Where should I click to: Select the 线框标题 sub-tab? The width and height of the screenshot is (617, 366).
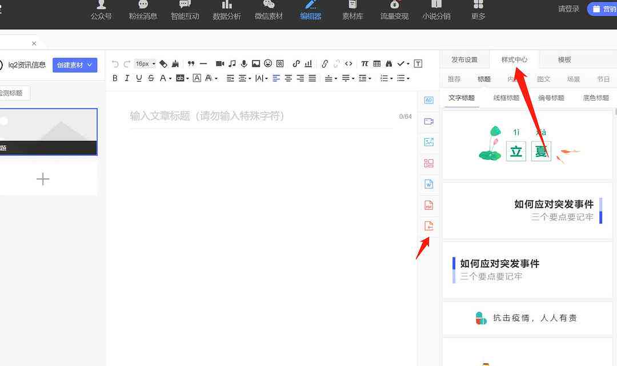point(506,98)
